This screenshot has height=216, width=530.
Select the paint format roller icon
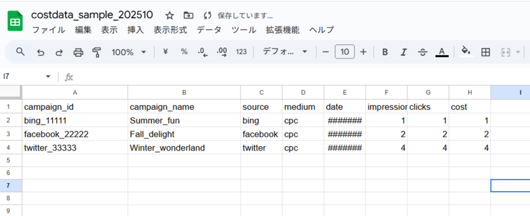96,52
